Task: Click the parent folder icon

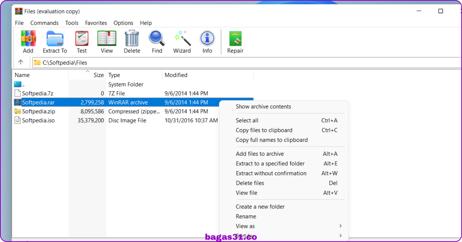Action: 18,84
